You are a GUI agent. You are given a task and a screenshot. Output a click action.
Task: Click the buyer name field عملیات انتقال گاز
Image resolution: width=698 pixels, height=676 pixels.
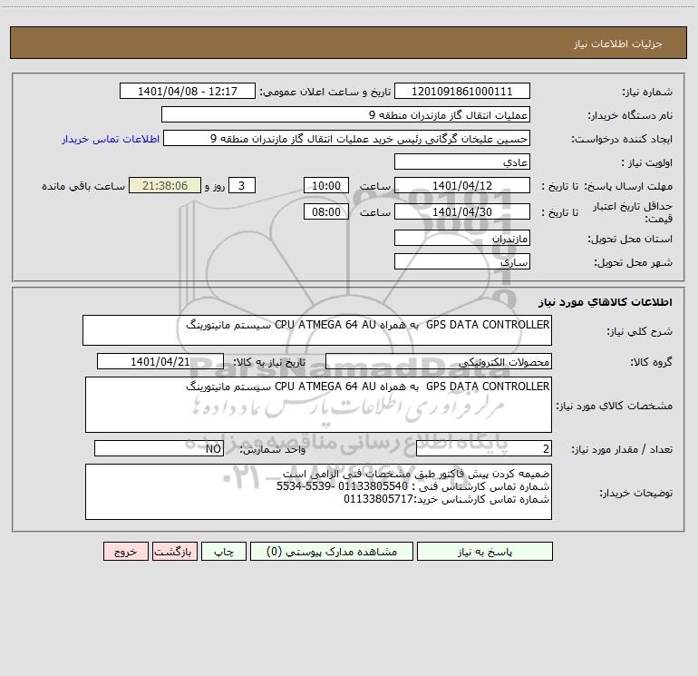[x=345, y=114]
